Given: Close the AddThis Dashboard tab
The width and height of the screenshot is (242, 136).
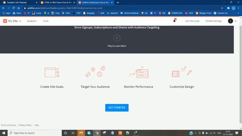Looking at the screenshot, I should [112, 3].
